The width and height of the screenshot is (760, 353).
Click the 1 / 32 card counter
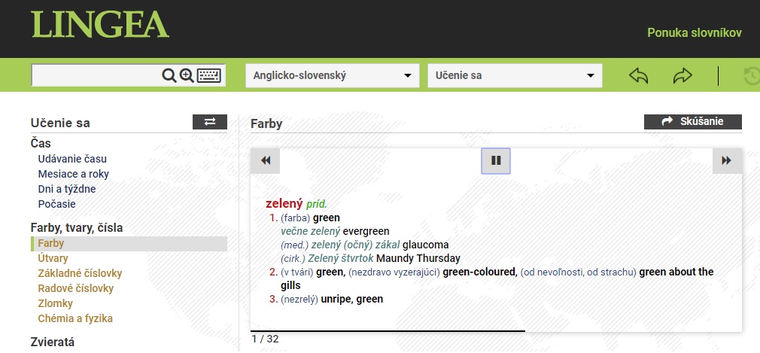coord(265,339)
